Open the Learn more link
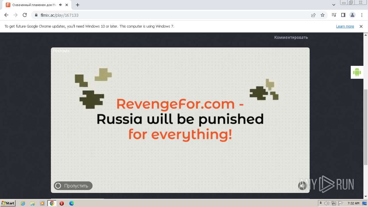Screen dimensions: 368x207 (x=345, y=26)
